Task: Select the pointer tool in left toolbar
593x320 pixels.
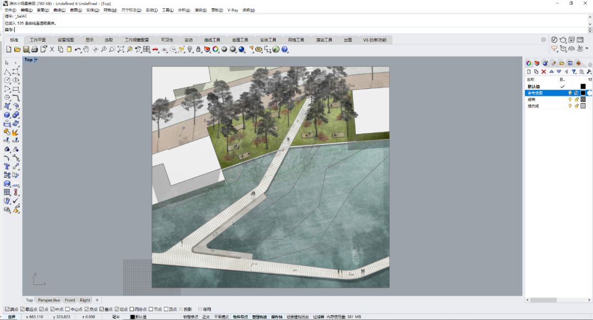Action: click(7, 63)
